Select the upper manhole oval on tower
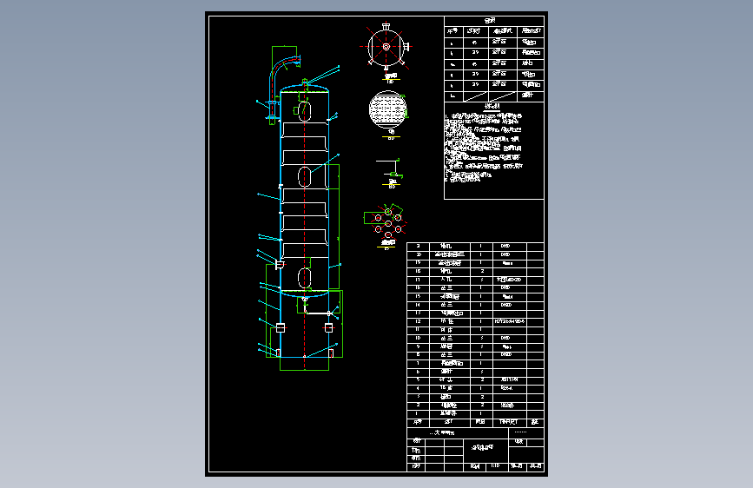The width and height of the screenshot is (753, 488). tap(305, 111)
